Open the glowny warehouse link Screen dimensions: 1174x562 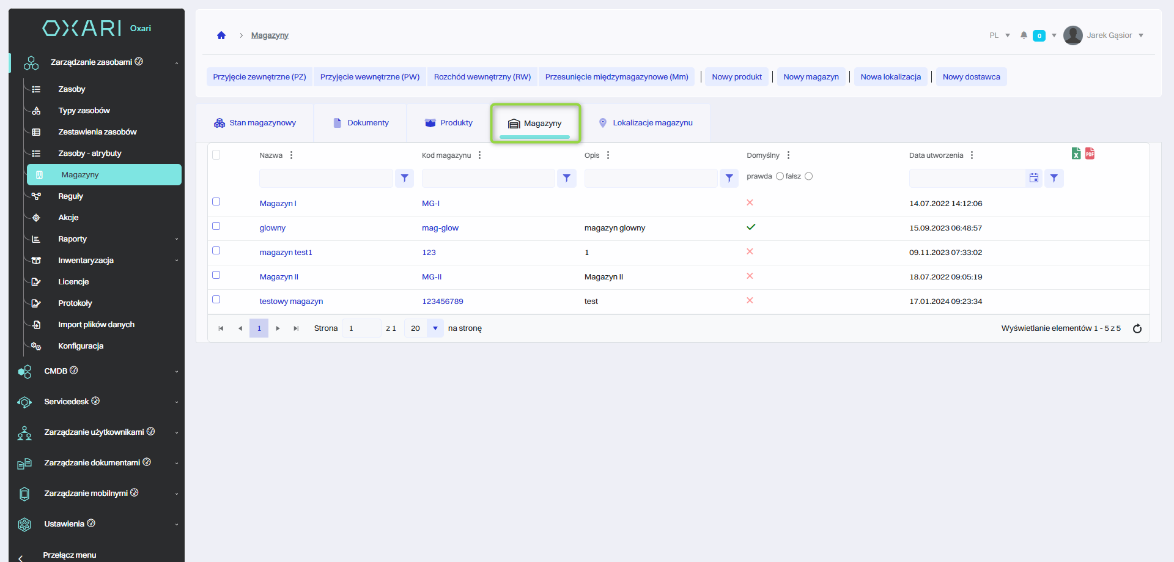[273, 228]
